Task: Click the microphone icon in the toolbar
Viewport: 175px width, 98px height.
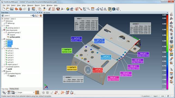Action: (29, 9)
